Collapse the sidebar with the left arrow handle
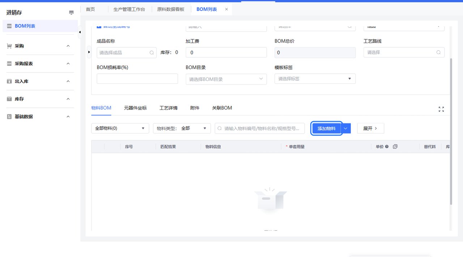 click(80, 32)
